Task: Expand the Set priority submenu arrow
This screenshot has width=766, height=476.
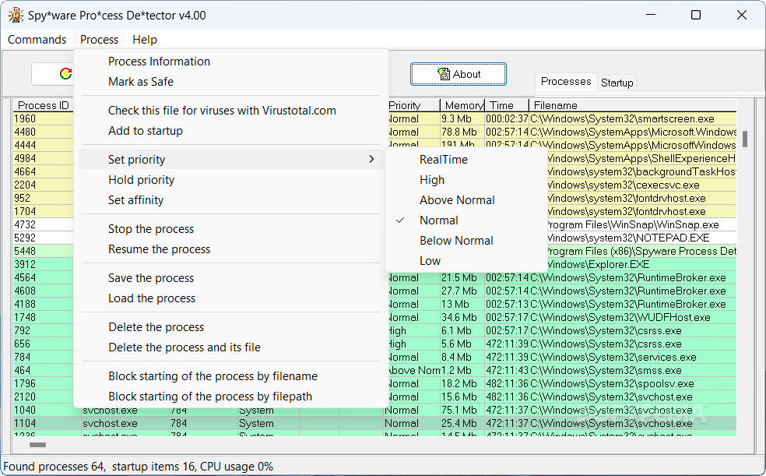Action: [371, 160]
